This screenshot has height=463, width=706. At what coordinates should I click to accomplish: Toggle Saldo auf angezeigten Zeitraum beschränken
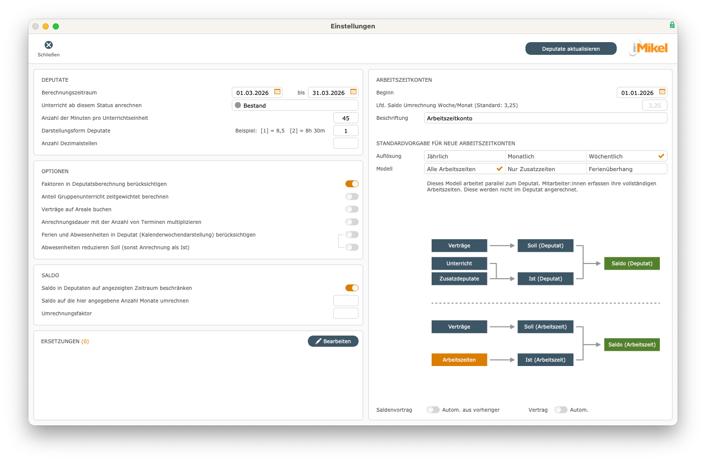pyautogui.click(x=351, y=288)
